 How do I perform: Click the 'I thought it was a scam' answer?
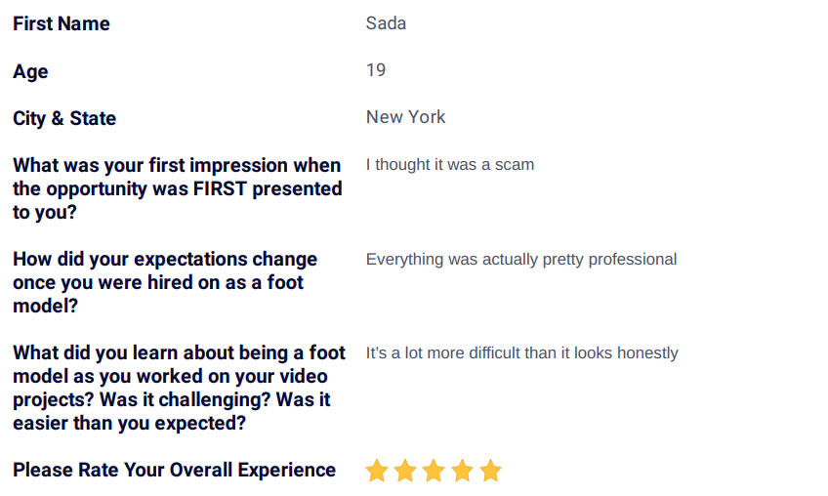tap(450, 164)
